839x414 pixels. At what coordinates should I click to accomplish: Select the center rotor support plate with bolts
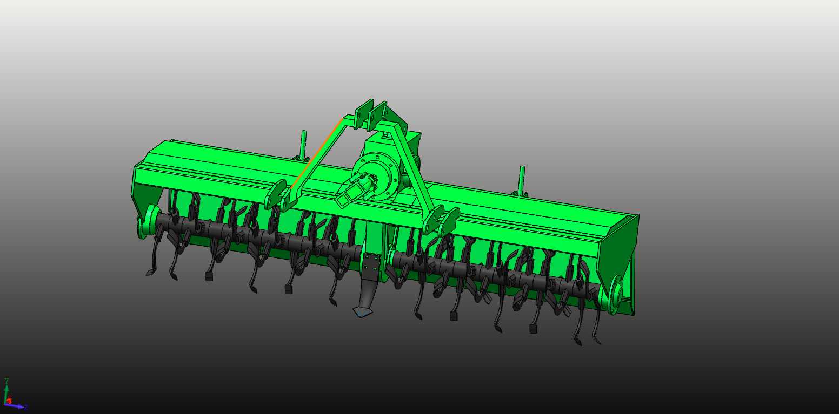coord(371,266)
